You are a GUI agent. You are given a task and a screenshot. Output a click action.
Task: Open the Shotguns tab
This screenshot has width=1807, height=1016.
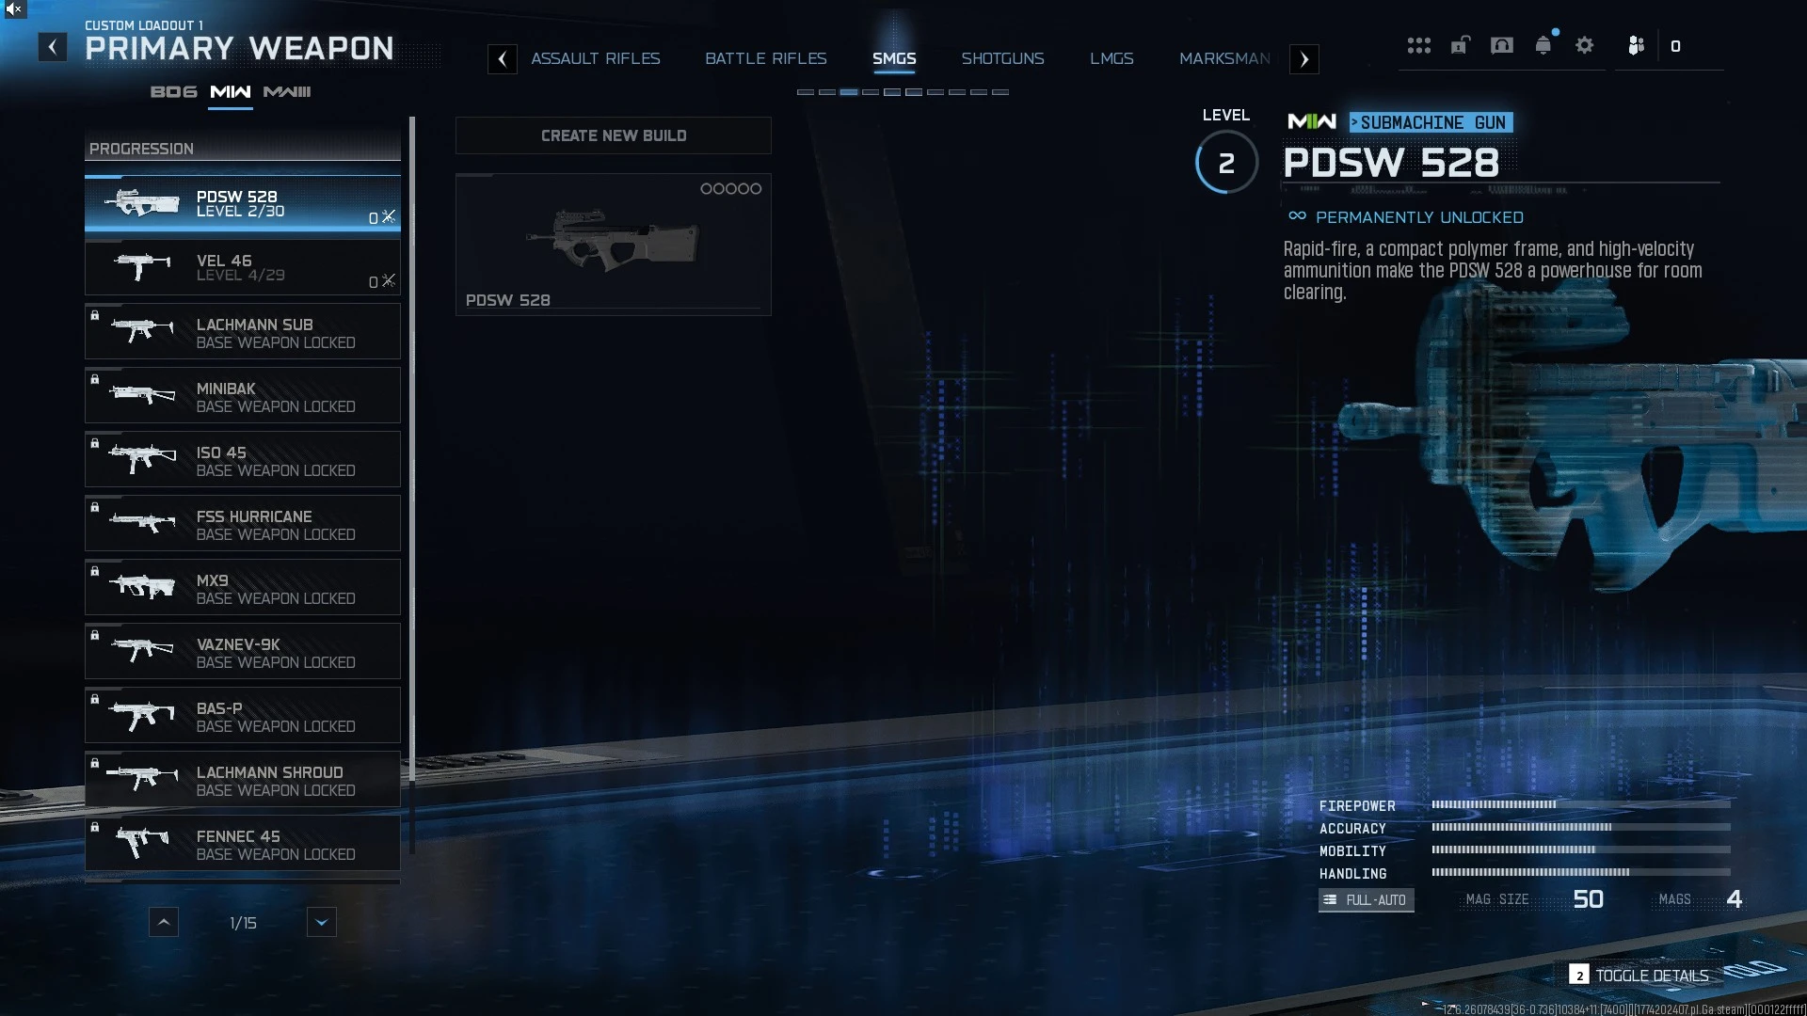click(1002, 58)
